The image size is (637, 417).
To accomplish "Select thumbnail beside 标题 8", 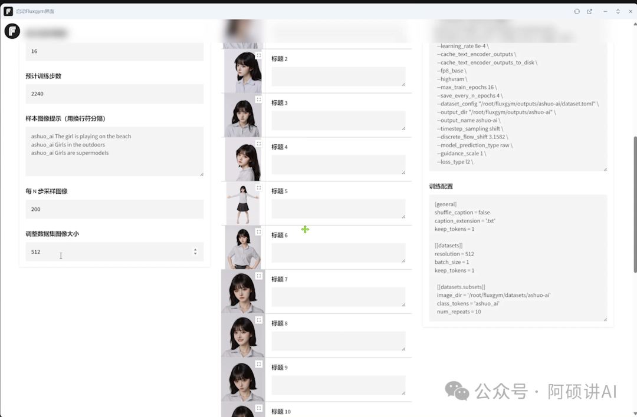I will tap(243, 336).
